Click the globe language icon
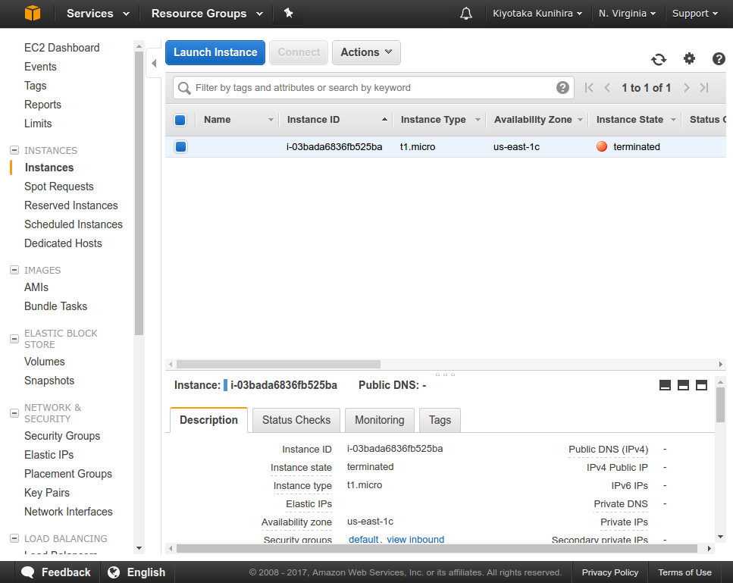733x583 pixels. 114,572
